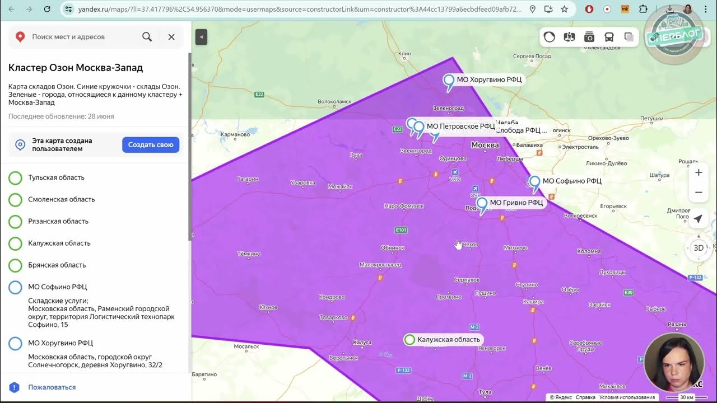The height and width of the screenshot is (403, 717).
Task: Select МО Хоругвино РФЦ in the sidebar list
Action: pos(60,343)
